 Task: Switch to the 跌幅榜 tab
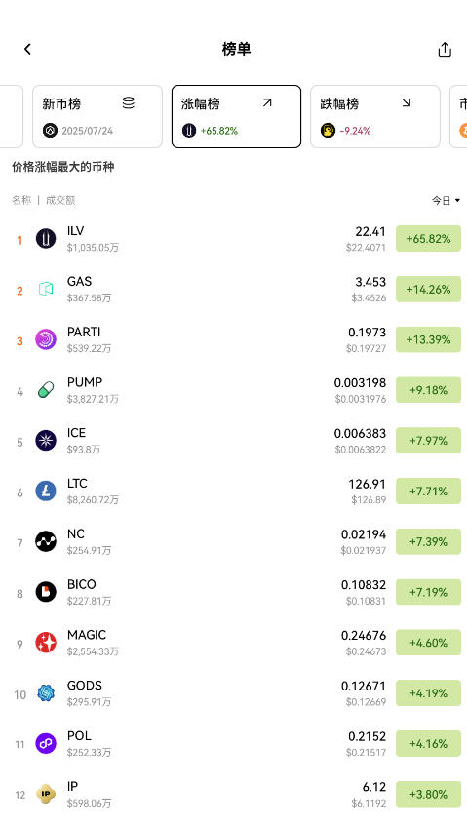coord(375,116)
